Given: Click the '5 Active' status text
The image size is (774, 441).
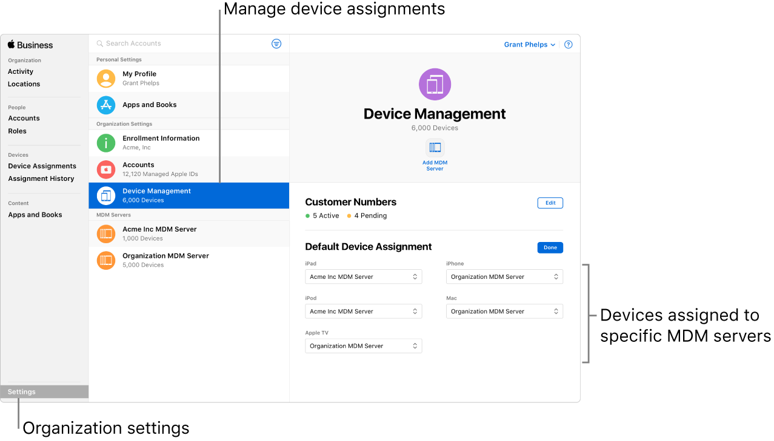Looking at the screenshot, I should point(325,216).
